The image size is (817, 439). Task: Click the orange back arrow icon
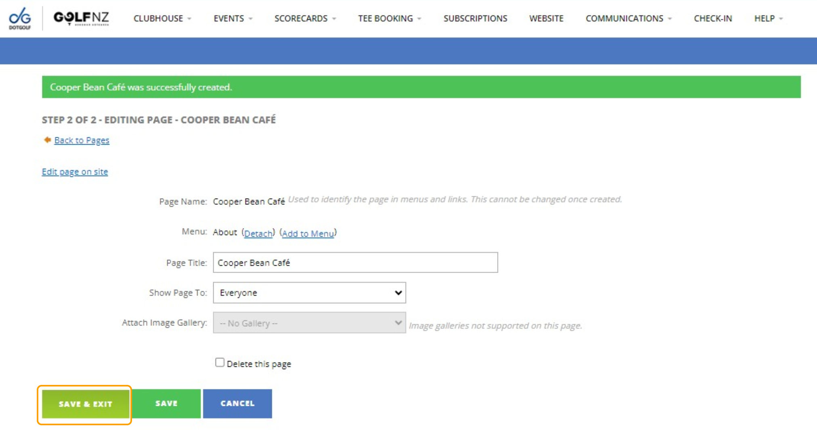(47, 140)
